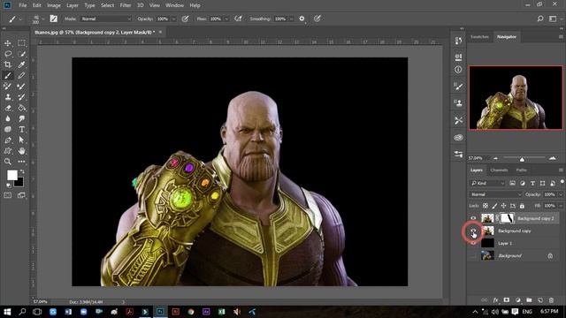Toggle the layer filter on/off switch
This screenshot has height=318, width=566.
[562, 182]
